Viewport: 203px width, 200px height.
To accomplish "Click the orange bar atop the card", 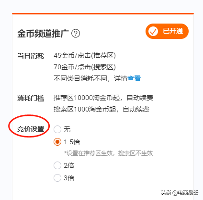I will (103, 13).
